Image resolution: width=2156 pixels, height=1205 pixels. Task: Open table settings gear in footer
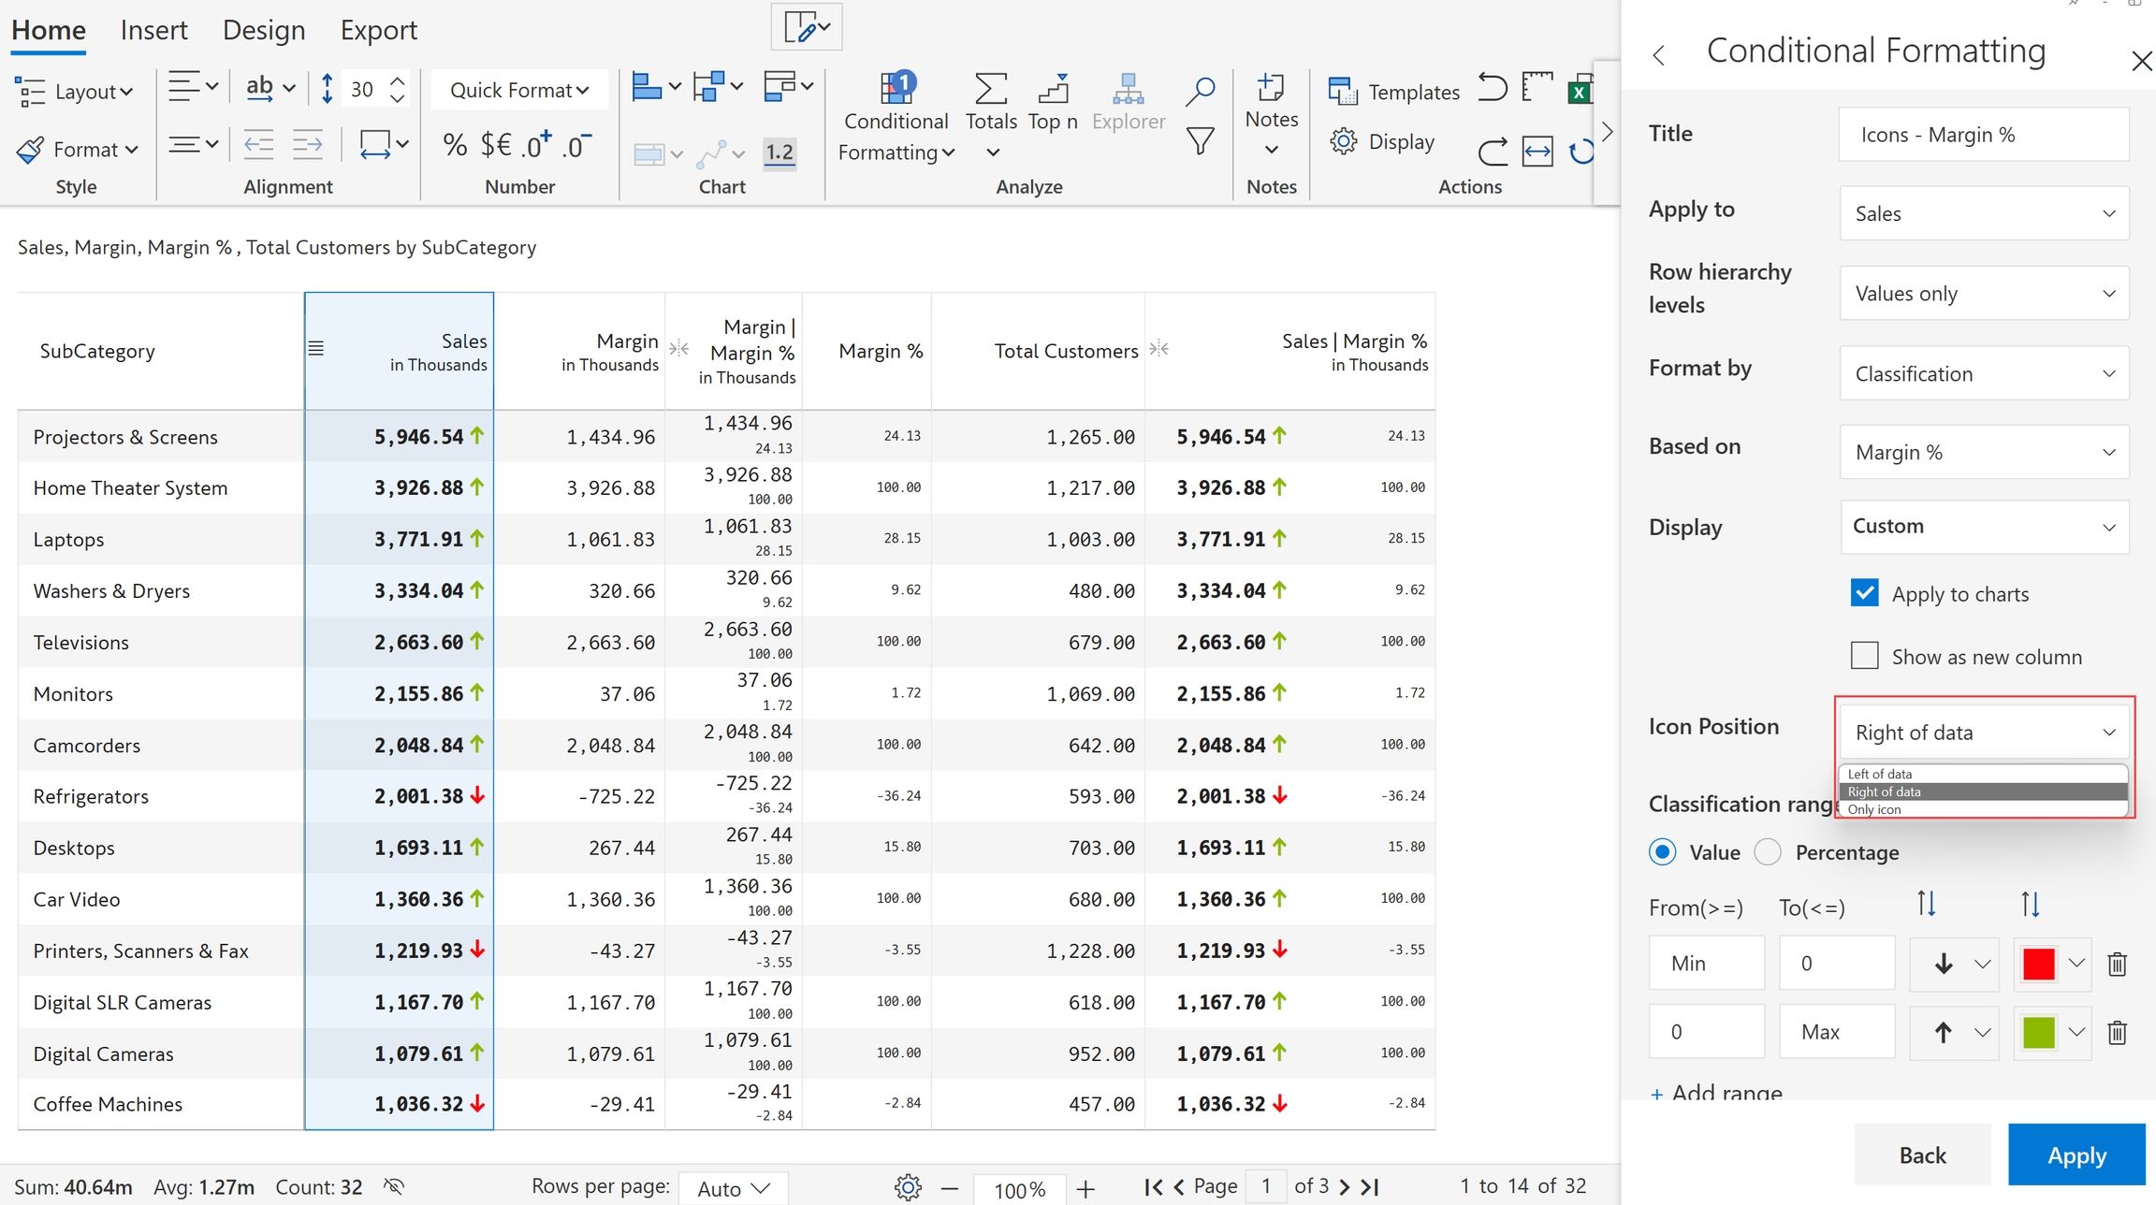(907, 1187)
